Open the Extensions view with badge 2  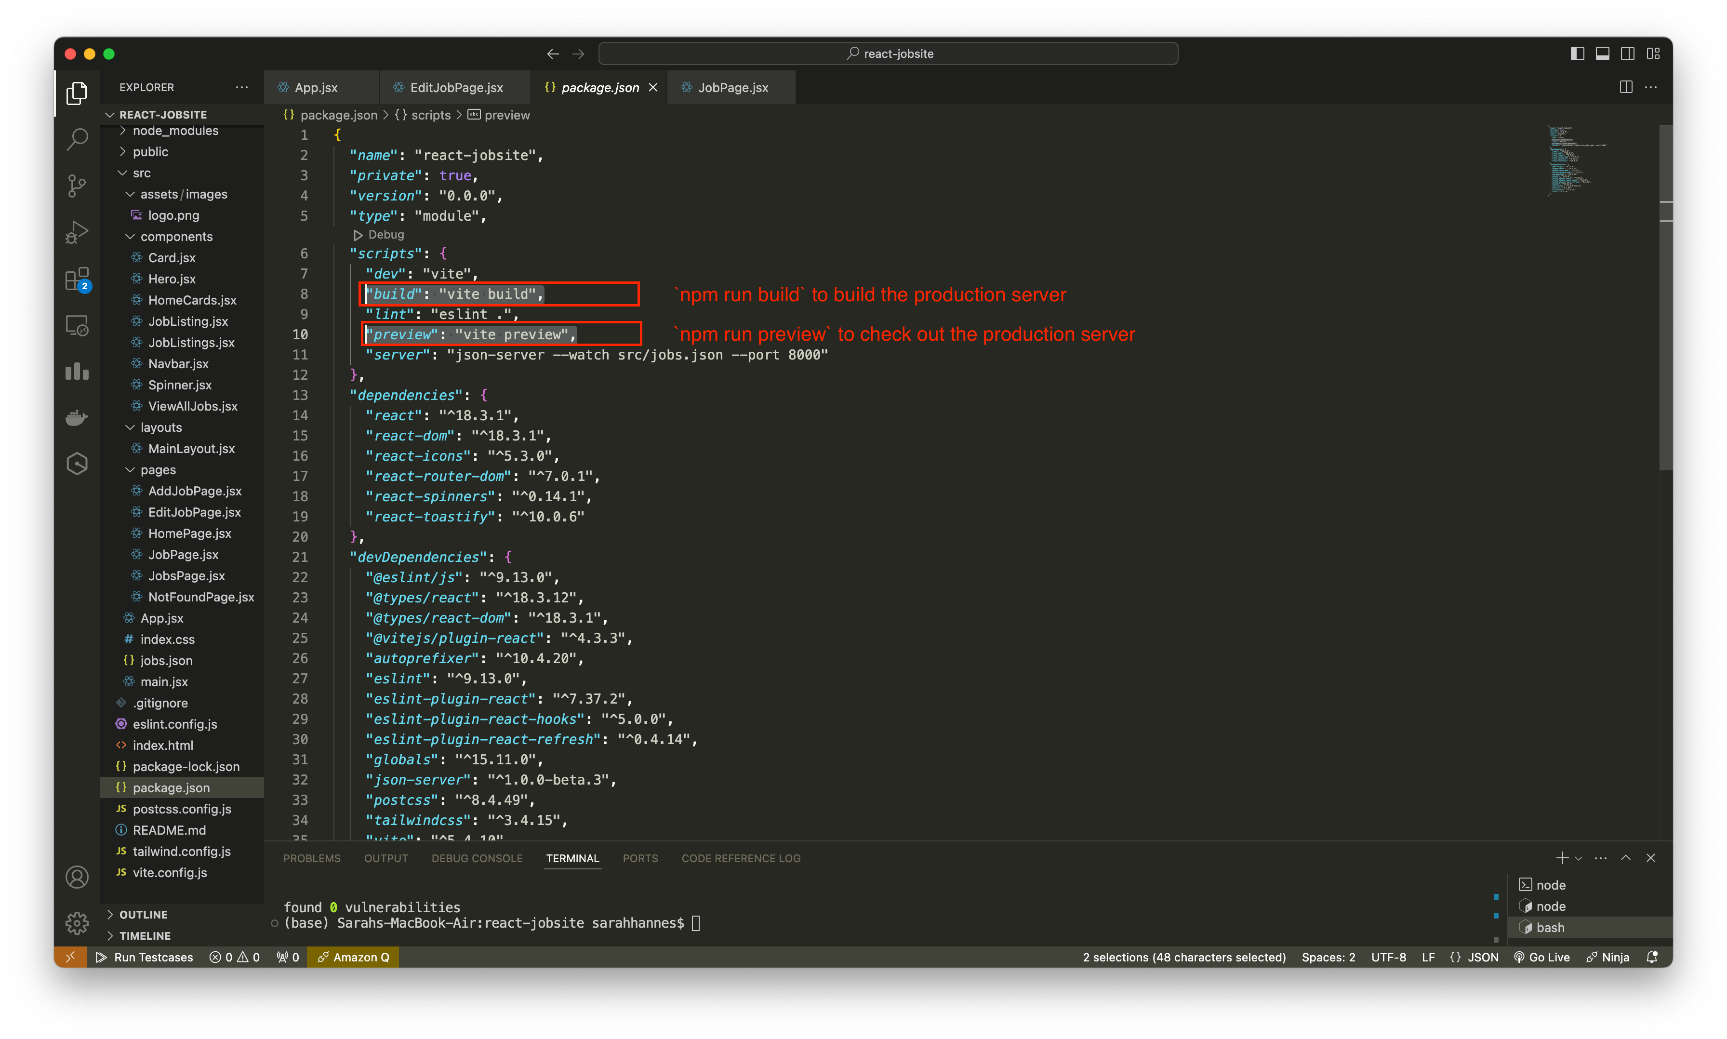tap(77, 279)
